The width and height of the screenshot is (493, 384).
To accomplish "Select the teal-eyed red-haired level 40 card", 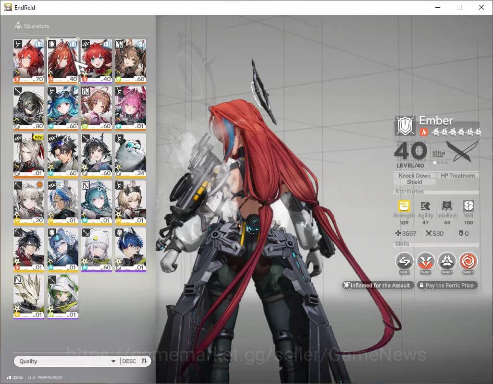I will (x=97, y=61).
